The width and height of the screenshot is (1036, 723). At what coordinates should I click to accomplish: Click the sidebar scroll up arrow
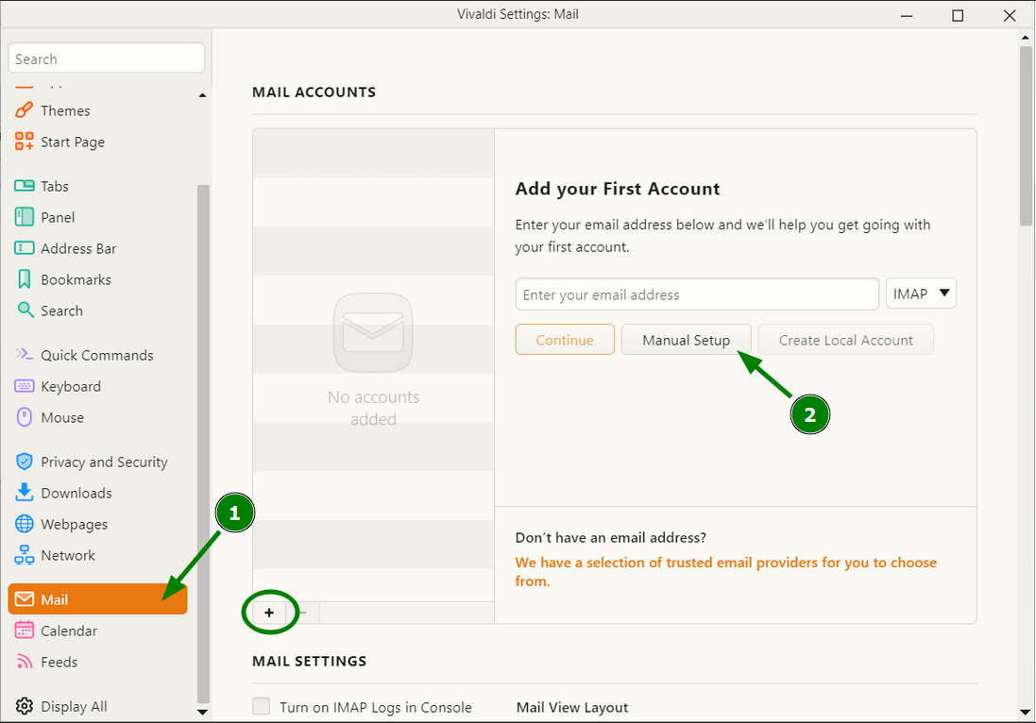tap(202, 95)
